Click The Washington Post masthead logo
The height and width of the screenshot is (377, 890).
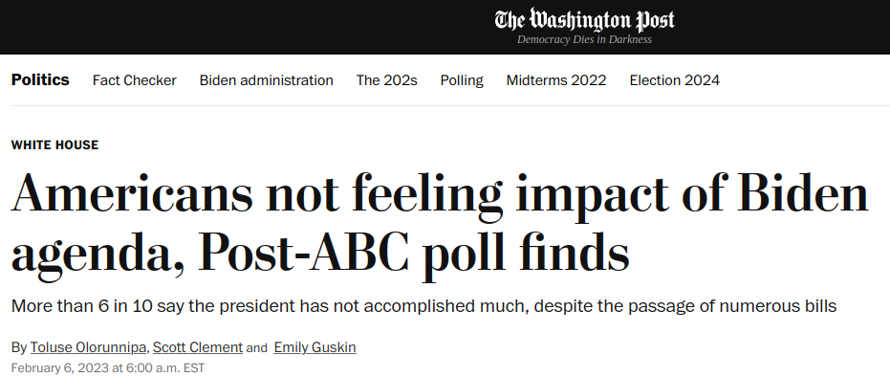(x=584, y=20)
